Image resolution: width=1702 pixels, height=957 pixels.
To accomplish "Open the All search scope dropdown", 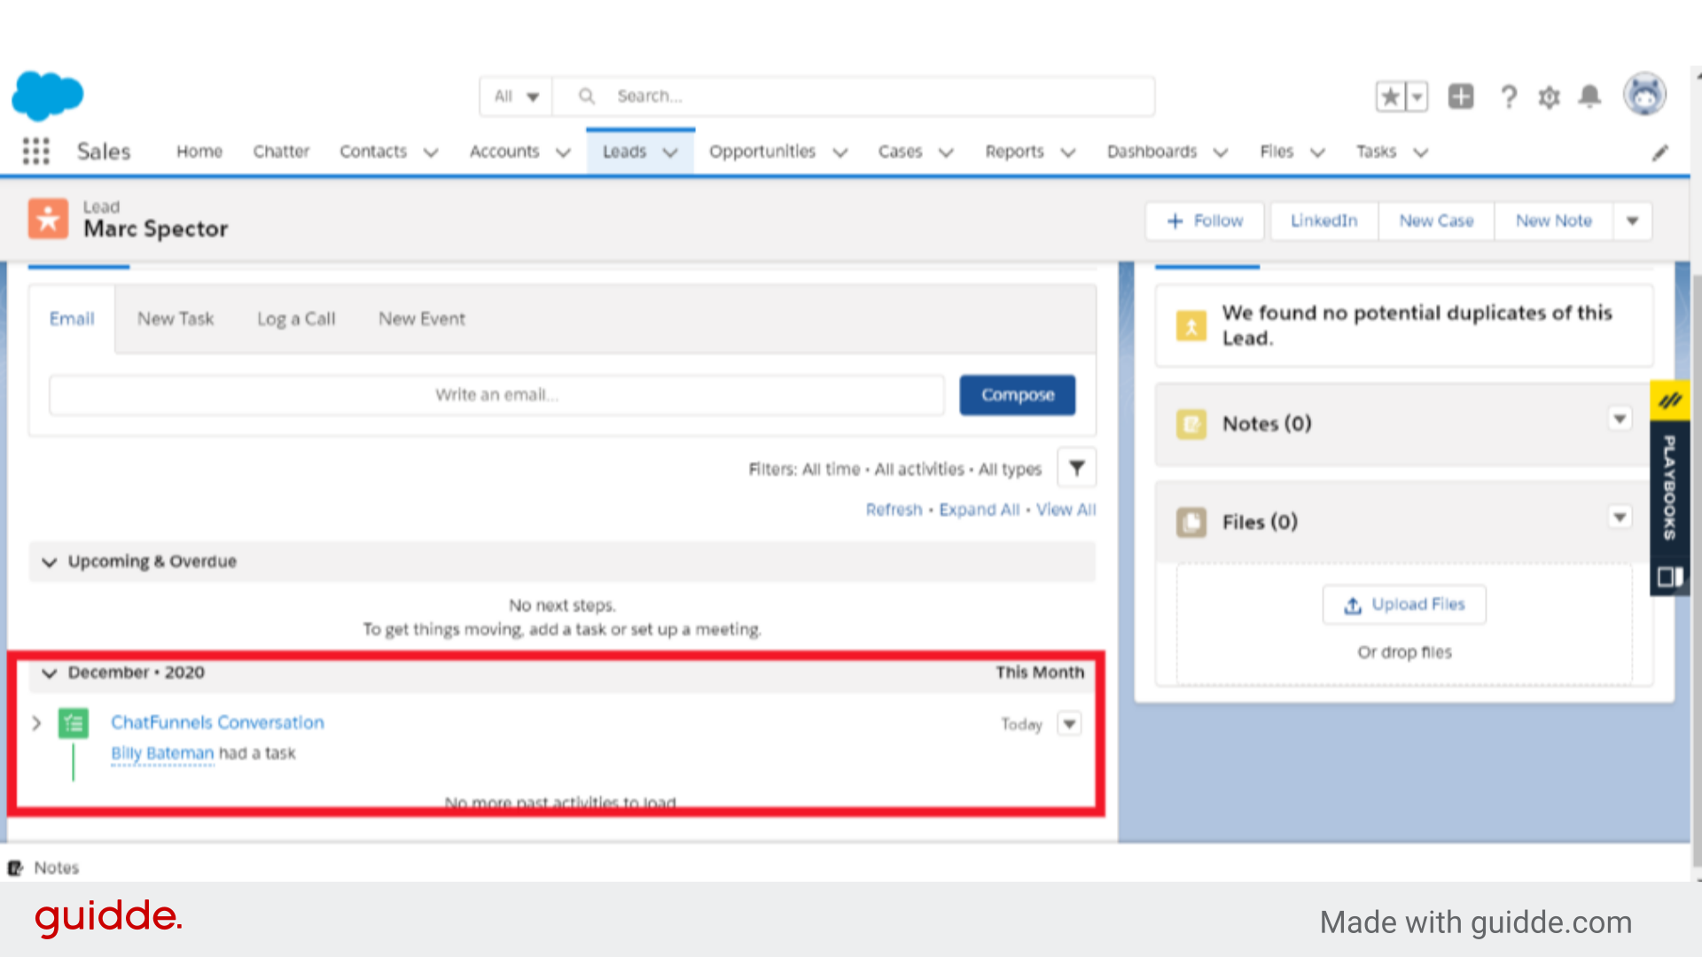I will (516, 96).
